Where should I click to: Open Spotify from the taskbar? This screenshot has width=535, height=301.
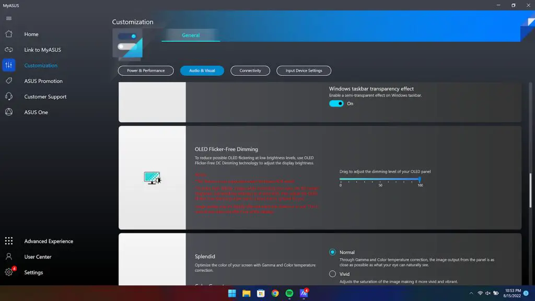(289, 293)
